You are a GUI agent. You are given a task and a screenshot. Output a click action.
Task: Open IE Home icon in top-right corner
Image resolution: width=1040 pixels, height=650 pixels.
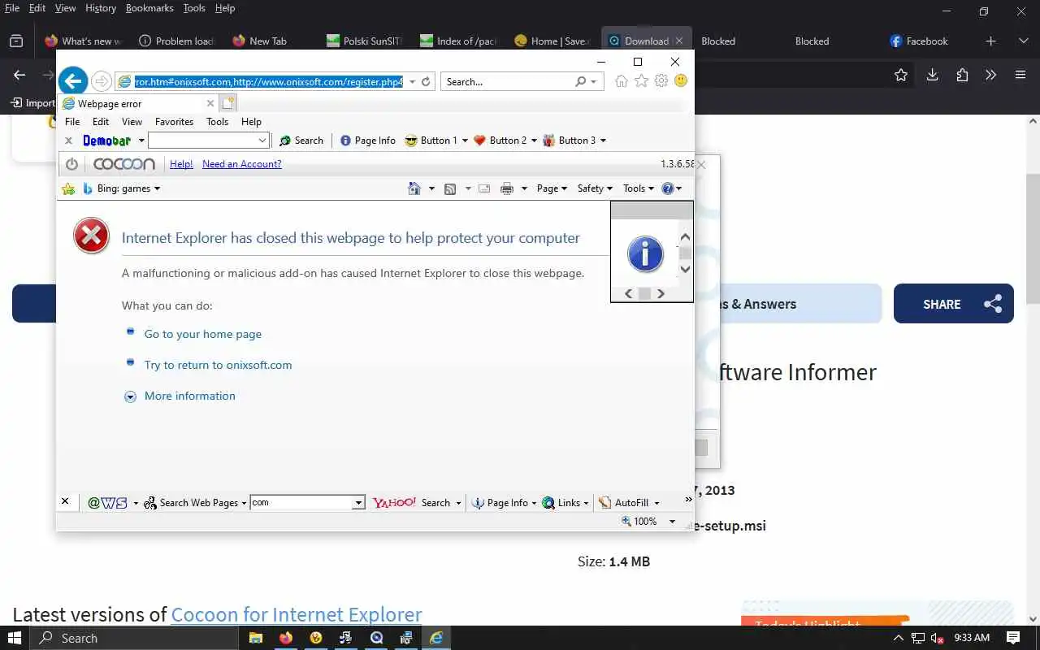tap(622, 80)
